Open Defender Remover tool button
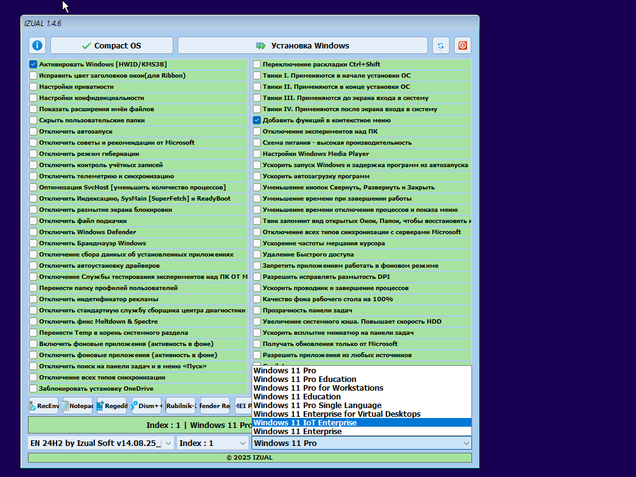The width and height of the screenshot is (636, 477). coord(215,406)
